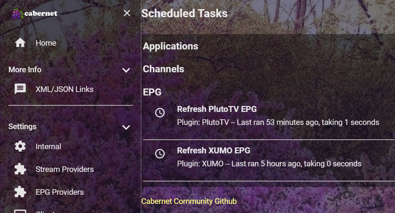Open Internal settings
This screenshot has height=213, width=395.
tap(48, 146)
